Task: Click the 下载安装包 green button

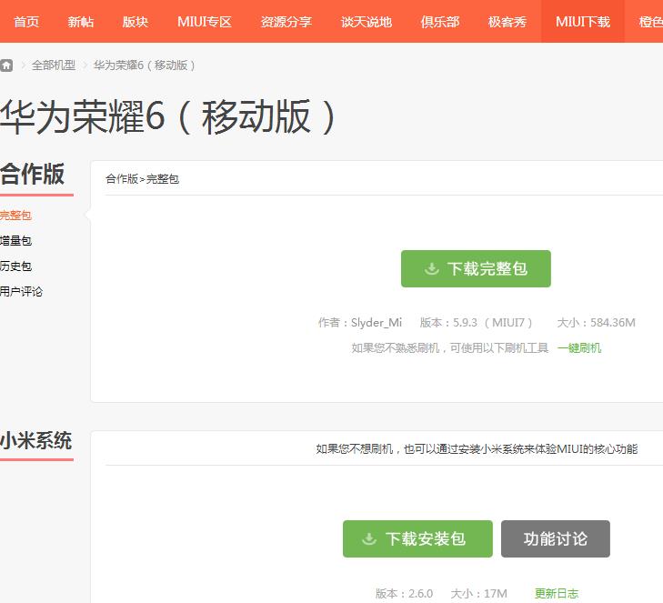Action: point(417,538)
